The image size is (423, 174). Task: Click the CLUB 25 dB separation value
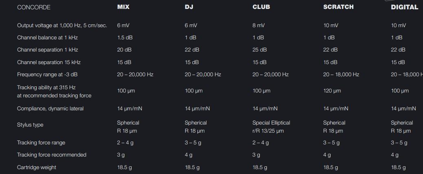coord(259,50)
